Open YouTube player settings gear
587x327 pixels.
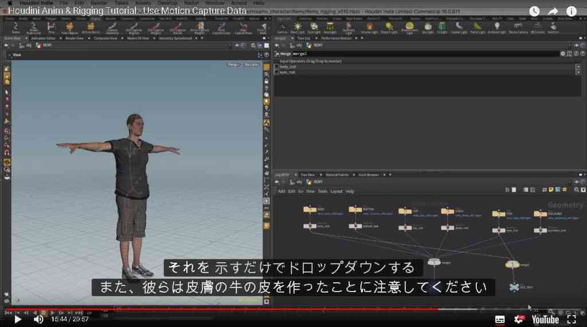coord(518,319)
